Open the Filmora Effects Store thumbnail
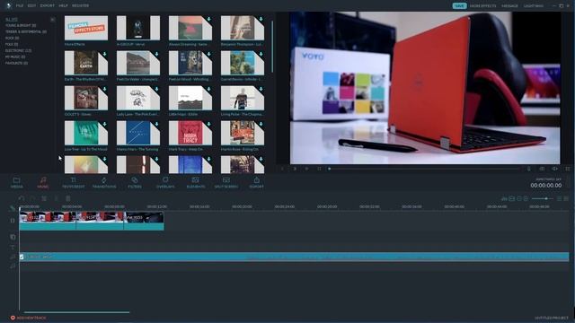Viewport: 575px width, 323px height. (x=86, y=28)
